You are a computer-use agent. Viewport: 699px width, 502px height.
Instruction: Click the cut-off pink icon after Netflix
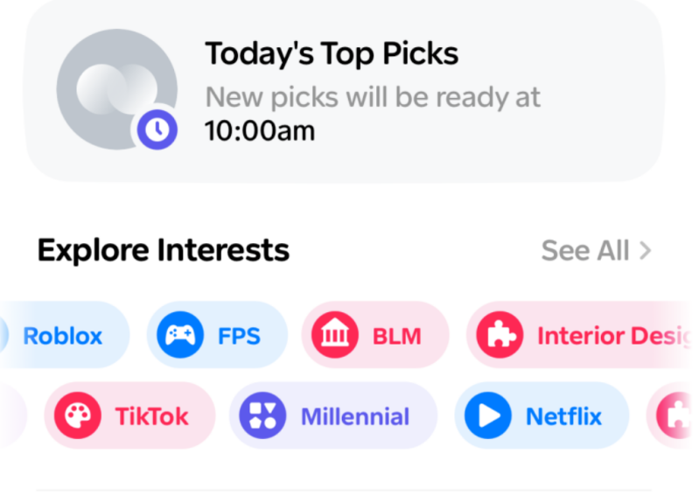(672, 416)
